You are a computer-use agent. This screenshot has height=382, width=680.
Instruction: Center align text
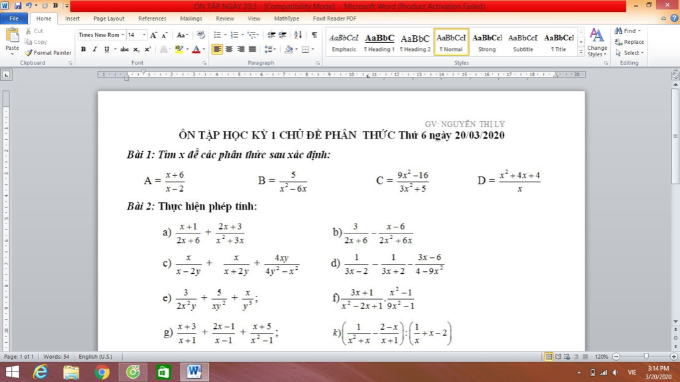click(229, 49)
